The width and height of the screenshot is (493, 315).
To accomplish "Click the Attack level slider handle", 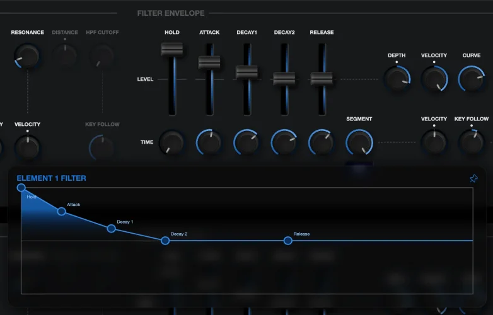I will [x=209, y=62].
